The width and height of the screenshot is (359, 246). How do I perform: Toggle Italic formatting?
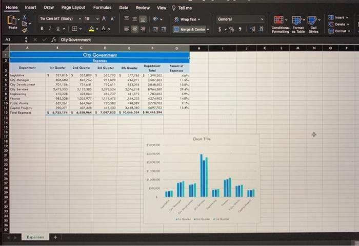tap(50, 29)
